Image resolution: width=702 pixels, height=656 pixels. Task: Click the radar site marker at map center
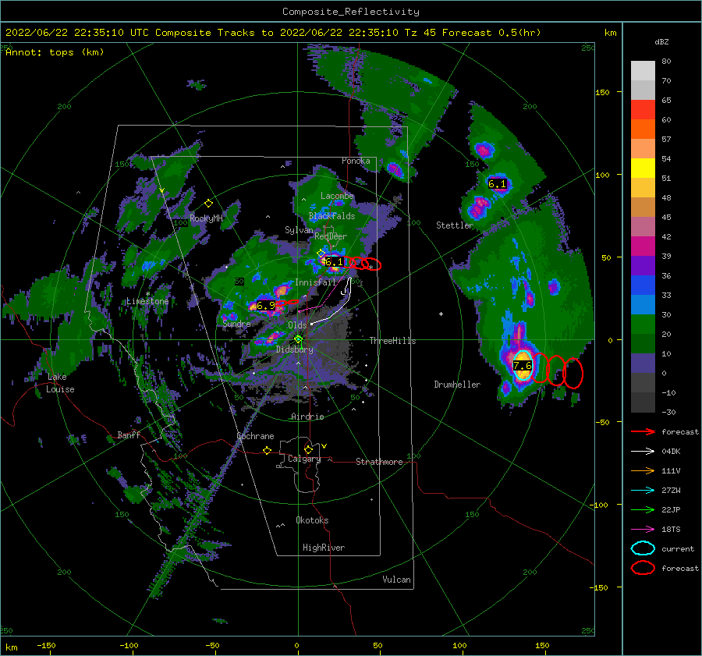coord(298,339)
